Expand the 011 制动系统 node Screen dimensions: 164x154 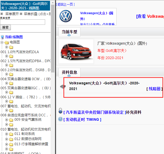pos(6,134)
